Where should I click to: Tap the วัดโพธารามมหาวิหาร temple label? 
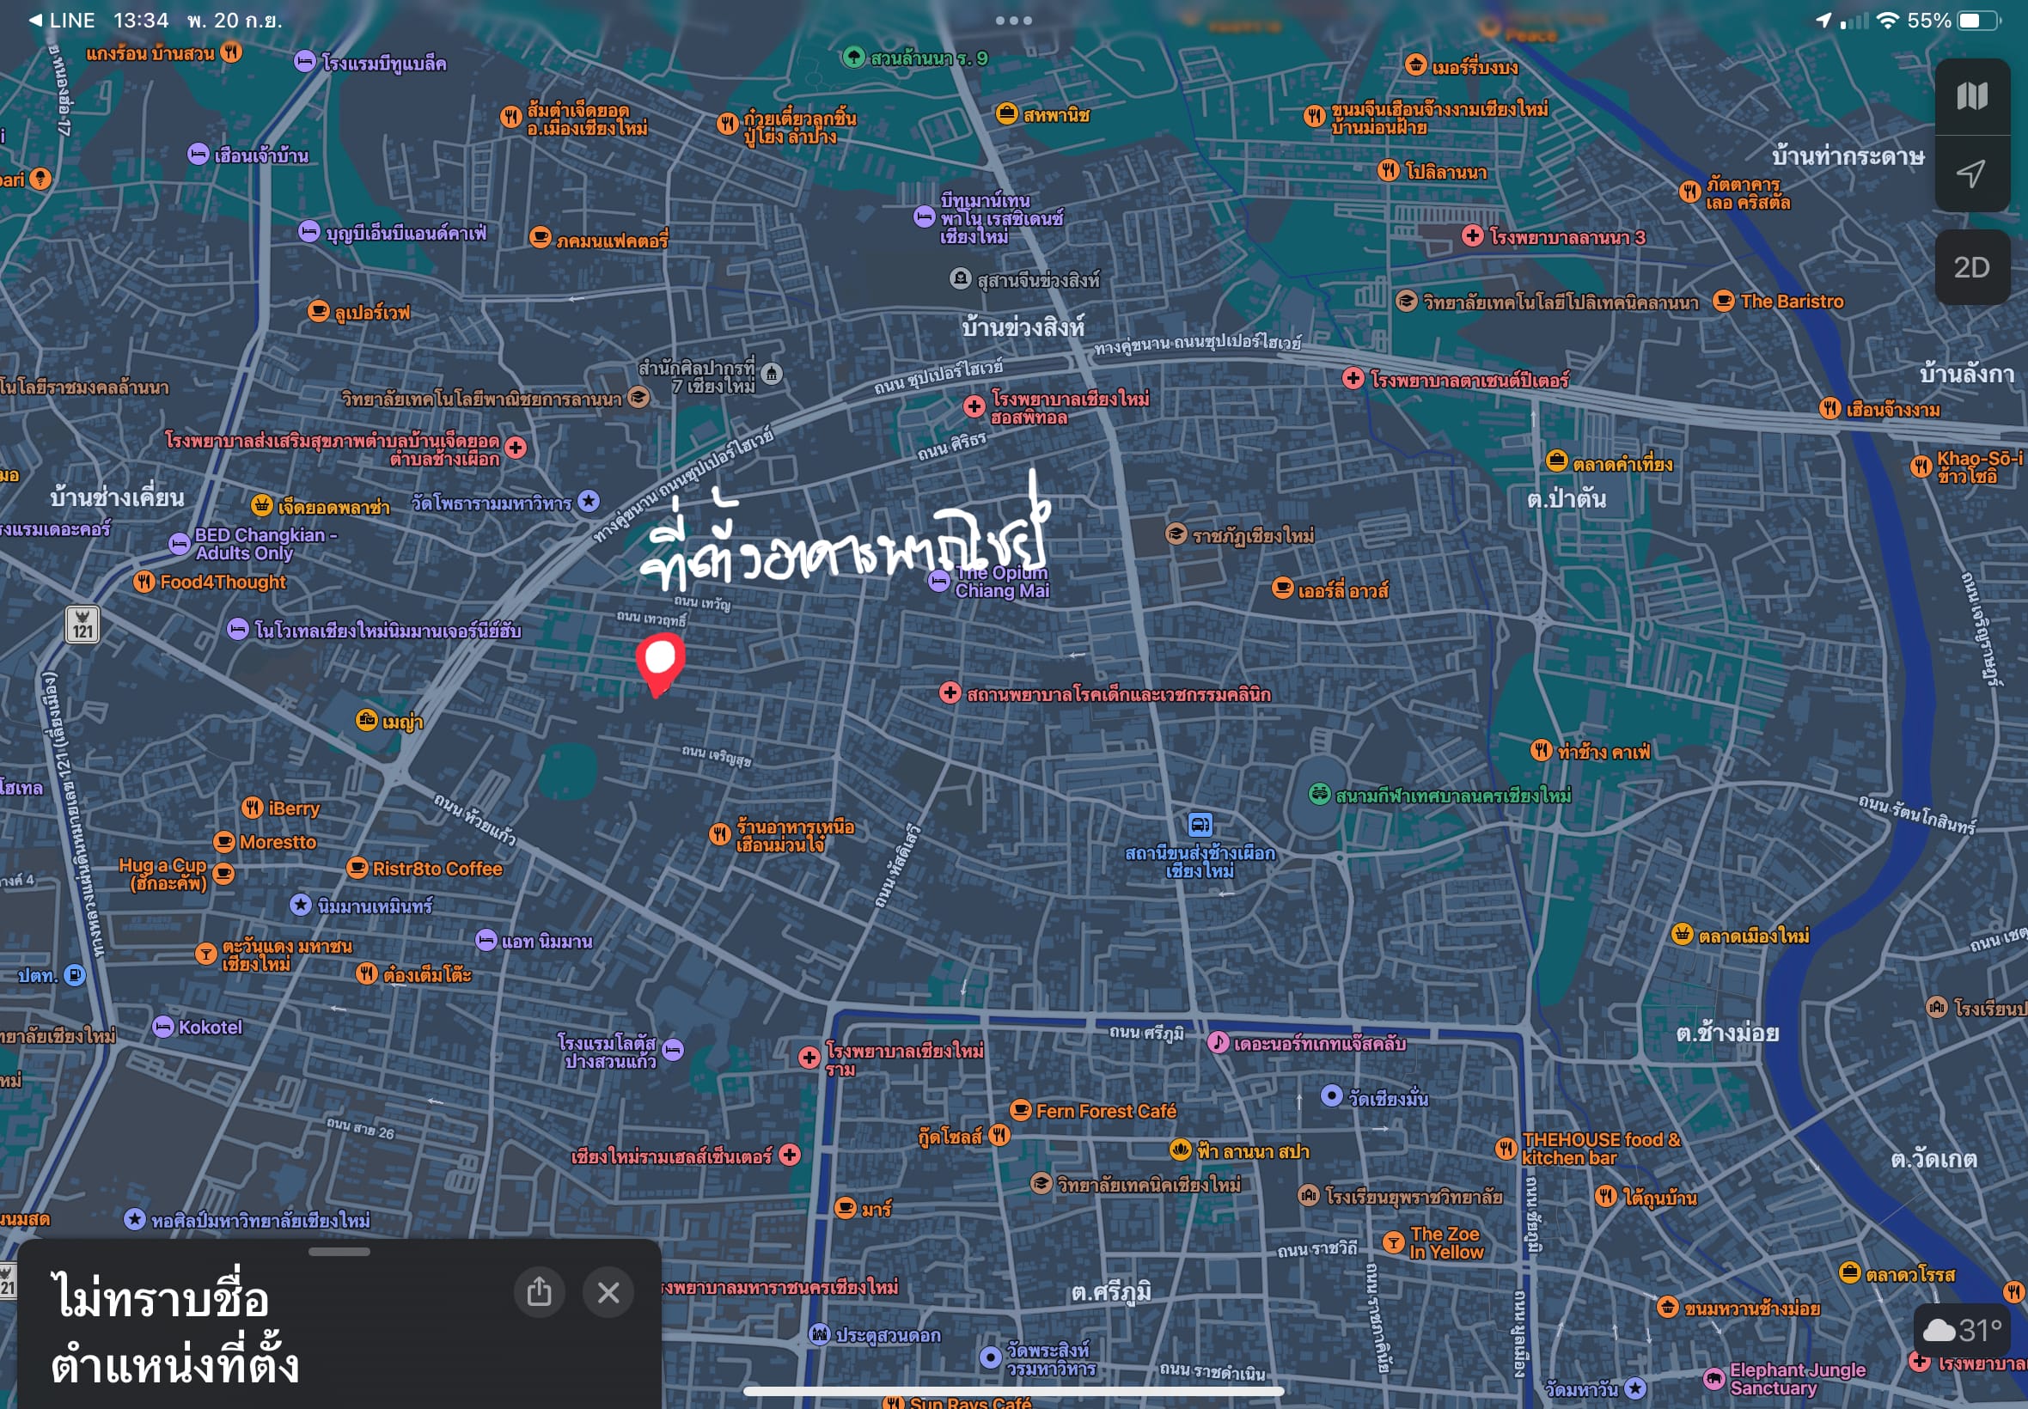coord(492,503)
